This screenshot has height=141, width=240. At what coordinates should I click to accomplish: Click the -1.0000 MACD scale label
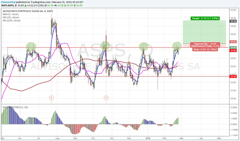point(234,130)
